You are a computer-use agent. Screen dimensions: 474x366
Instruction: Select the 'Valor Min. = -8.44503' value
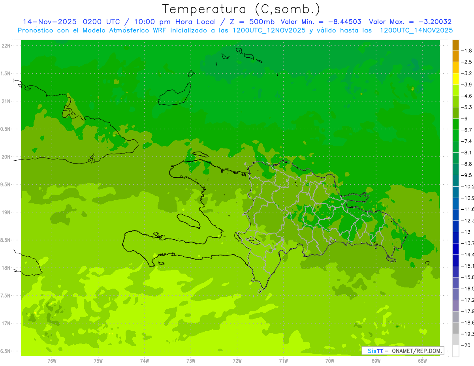[x=321, y=22]
